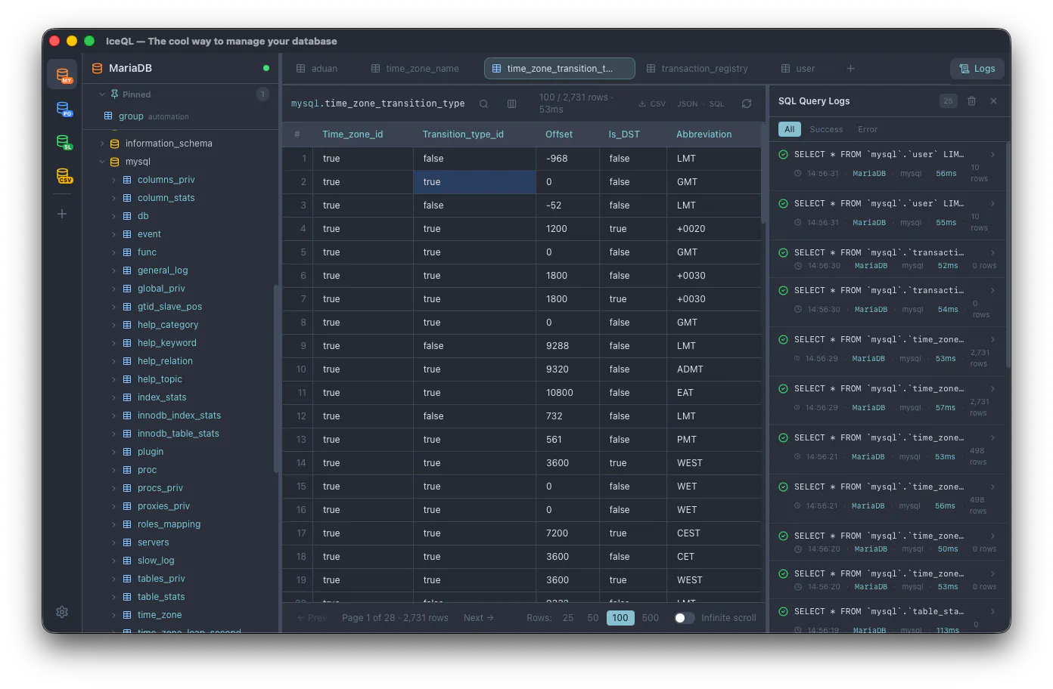Open a new tab with the plus icon
This screenshot has width=1053, height=689.
coord(850,68)
